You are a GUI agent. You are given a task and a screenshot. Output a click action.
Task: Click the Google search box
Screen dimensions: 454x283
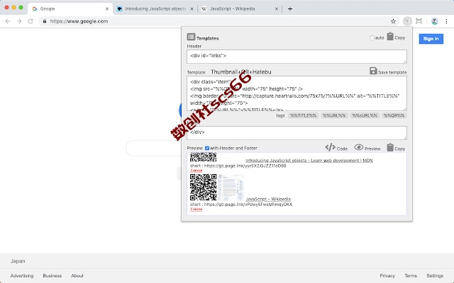click(x=153, y=148)
